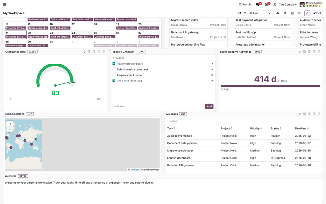Screen dimensions: 326x204
Task: Uncheck Review project board checkbox
Action: (114, 64)
